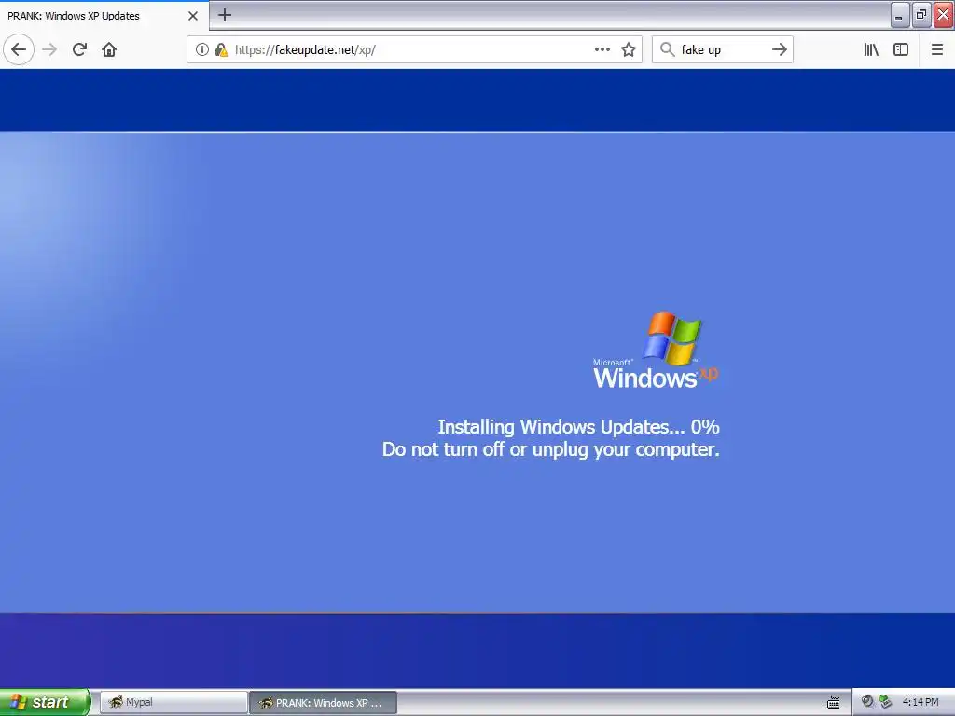The height and width of the screenshot is (716, 955).
Task: Go back to the previous page
Action: (19, 49)
